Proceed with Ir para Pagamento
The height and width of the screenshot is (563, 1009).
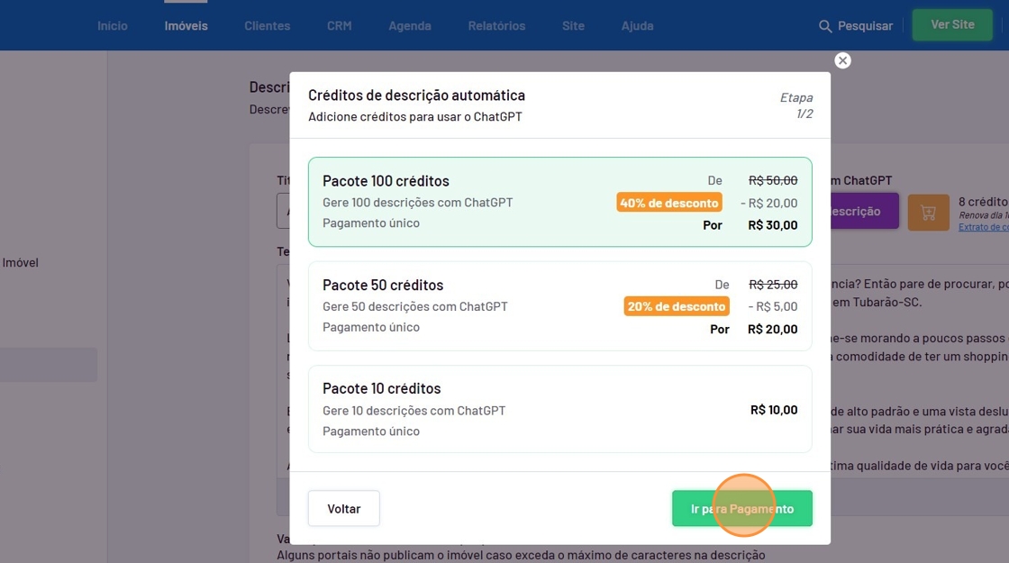741,509
